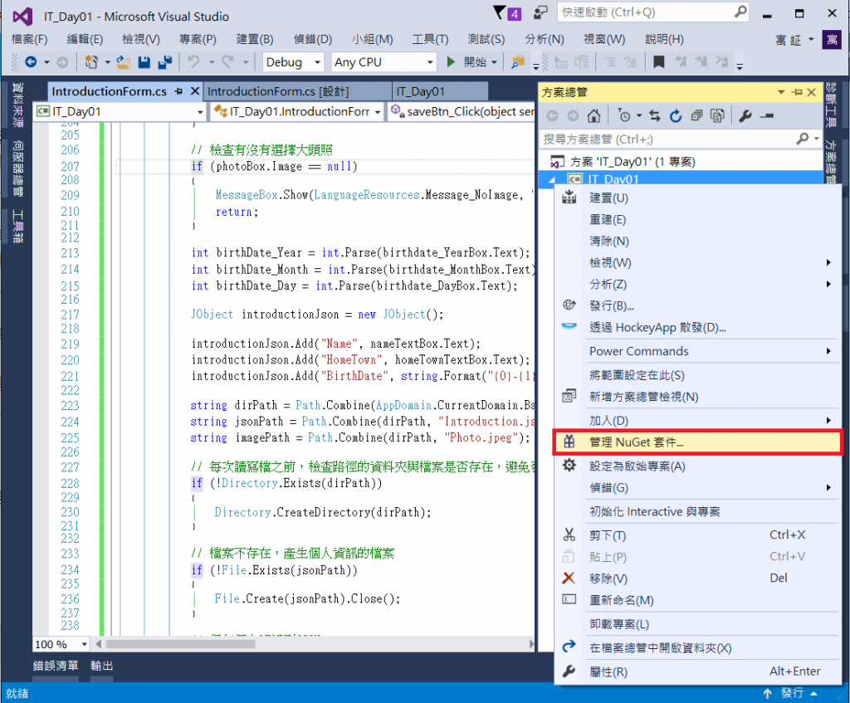Image resolution: width=850 pixels, height=703 pixels.
Task: Toggle pin on IntroductionForm.cs tab
Action: pyautogui.click(x=178, y=91)
